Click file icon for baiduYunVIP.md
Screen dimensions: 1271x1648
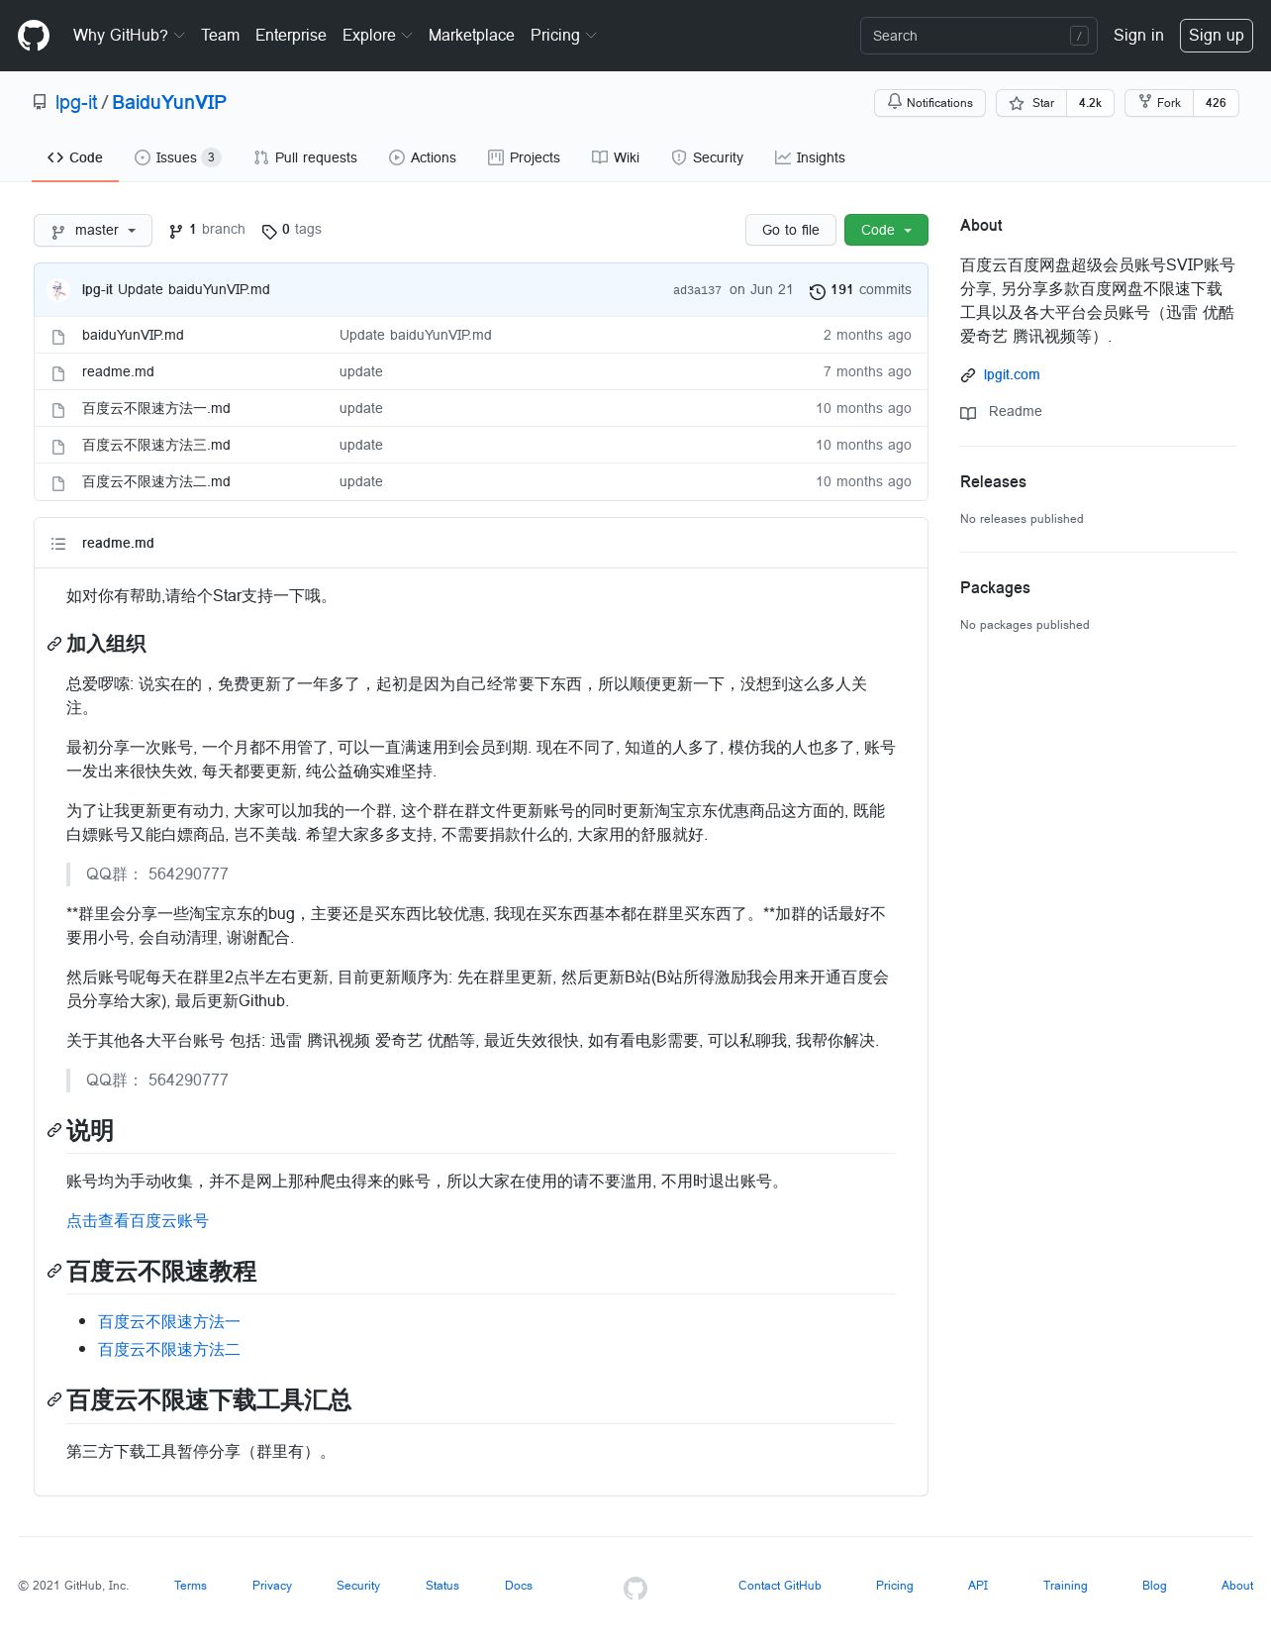tap(58, 337)
